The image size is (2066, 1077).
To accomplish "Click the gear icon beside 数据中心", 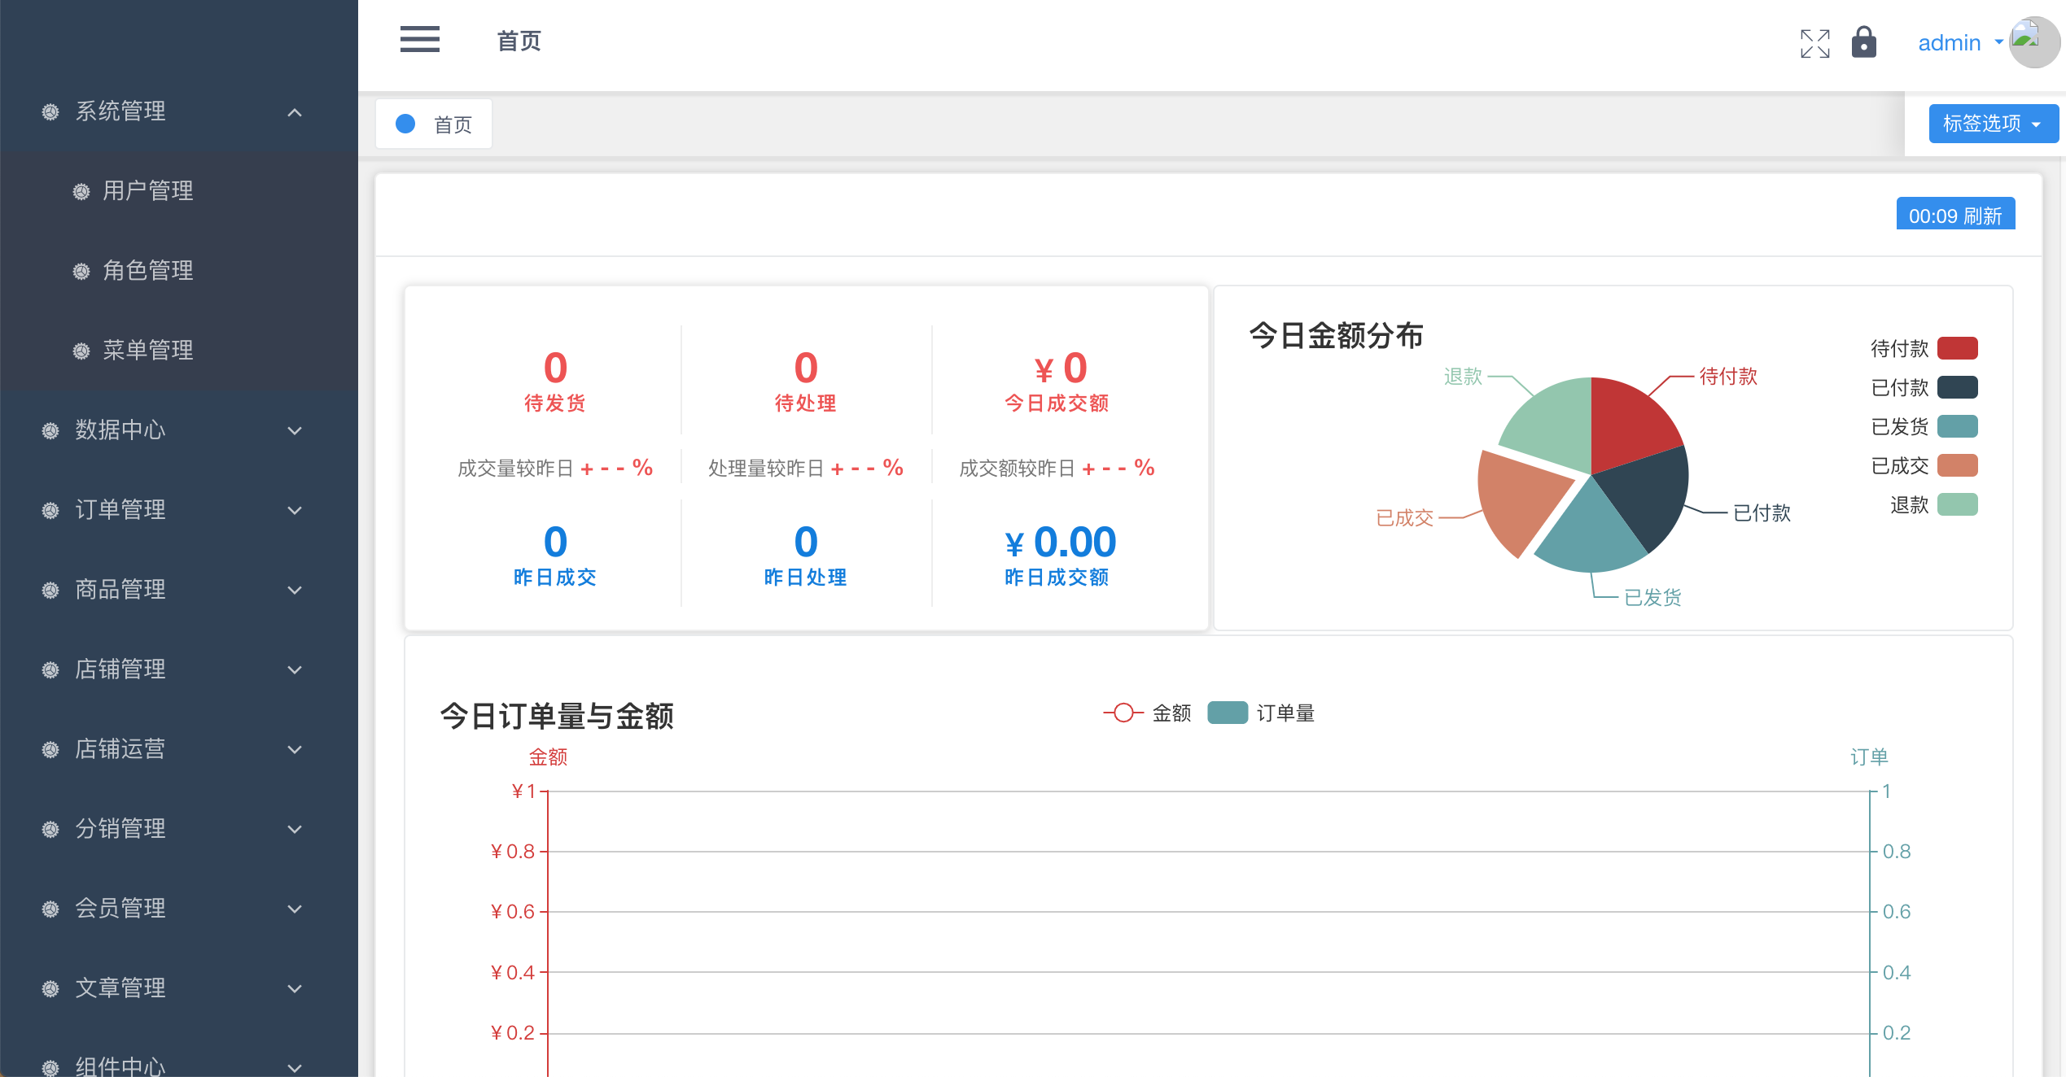I will tap(50, 430).
